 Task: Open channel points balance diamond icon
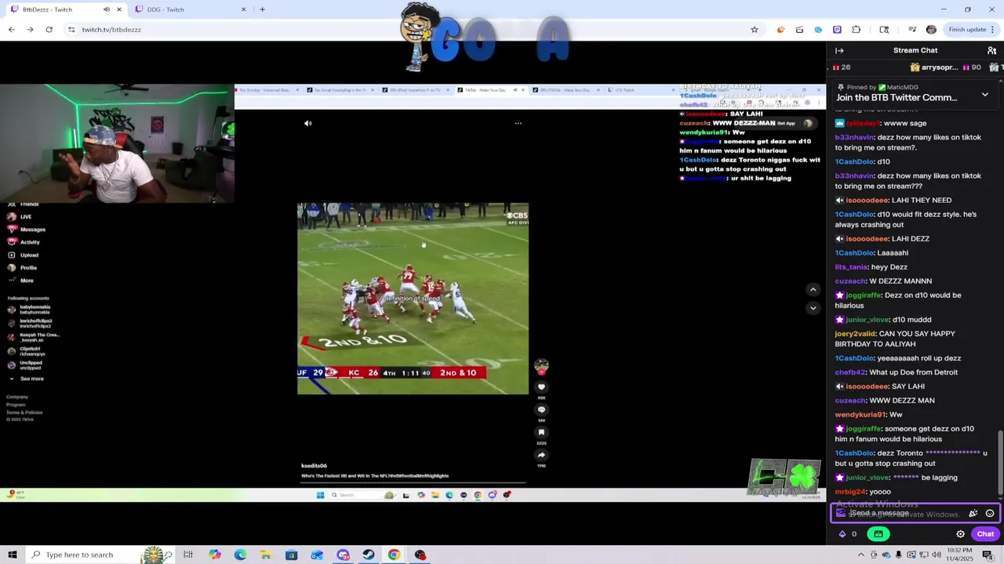coord(842,533)
